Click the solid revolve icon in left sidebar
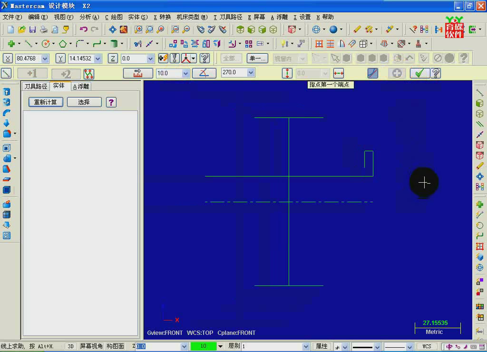 click(7, 102)
